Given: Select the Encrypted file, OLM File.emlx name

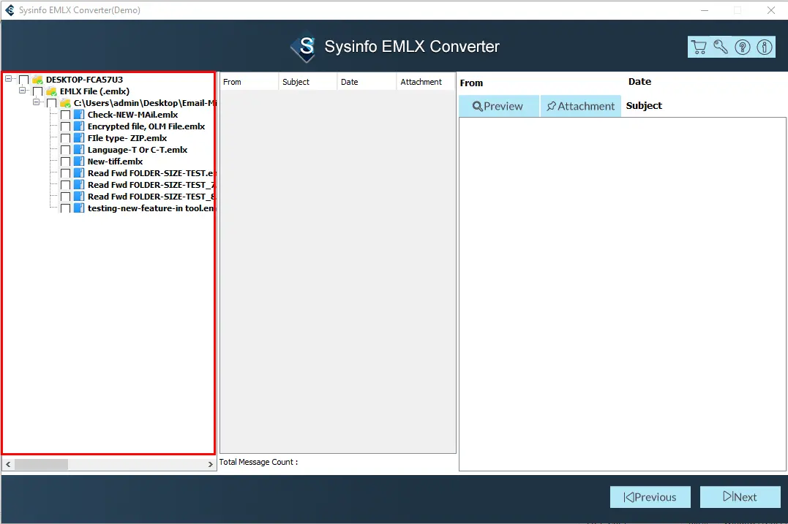Looking at the screenshot, I should click(x=146, y=126).
